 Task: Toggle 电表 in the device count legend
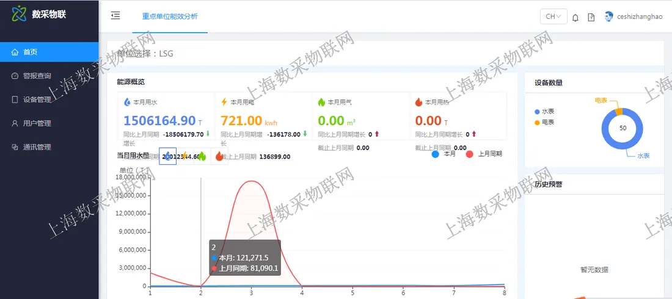[544, 122]
